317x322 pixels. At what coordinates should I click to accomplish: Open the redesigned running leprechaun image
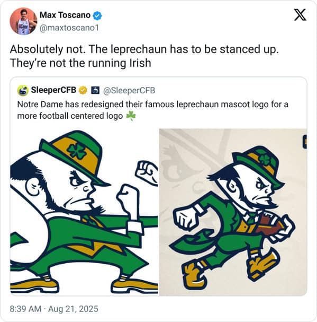(x=233, y=212)
